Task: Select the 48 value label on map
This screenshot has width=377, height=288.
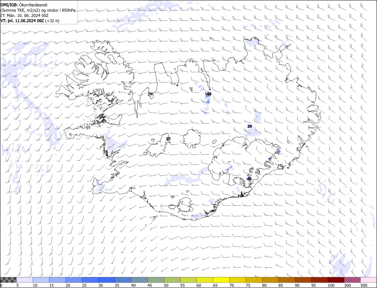Action: [x=249, y=179]
